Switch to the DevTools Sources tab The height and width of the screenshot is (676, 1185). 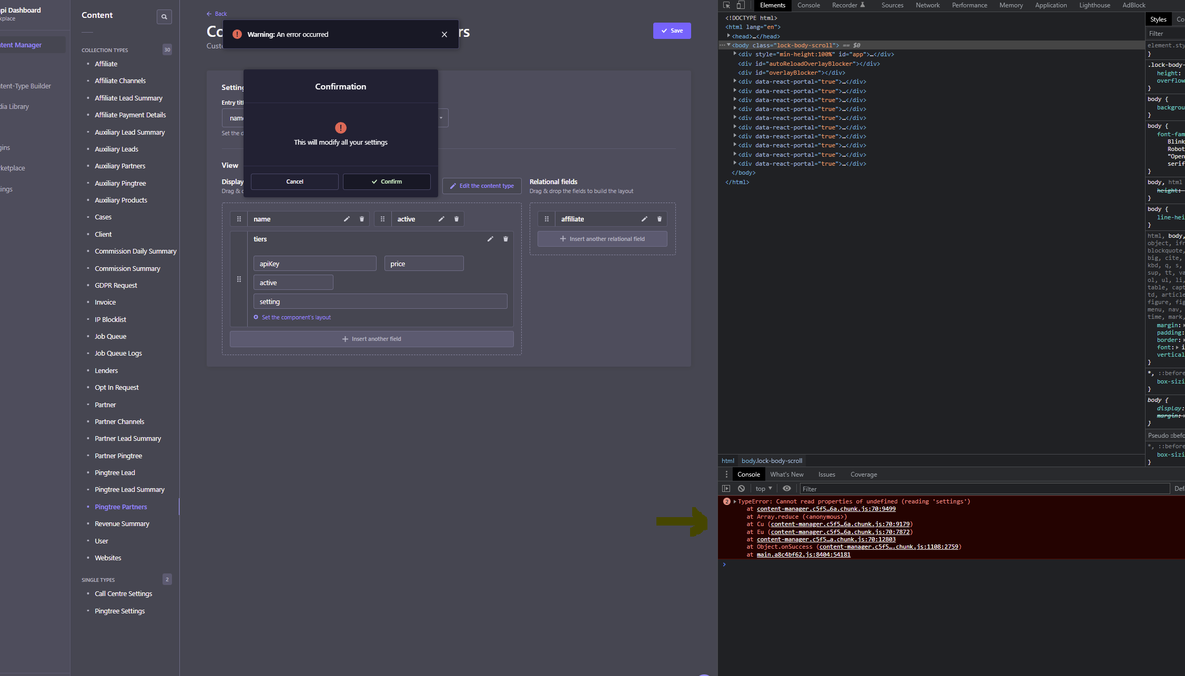pos(892,5)
